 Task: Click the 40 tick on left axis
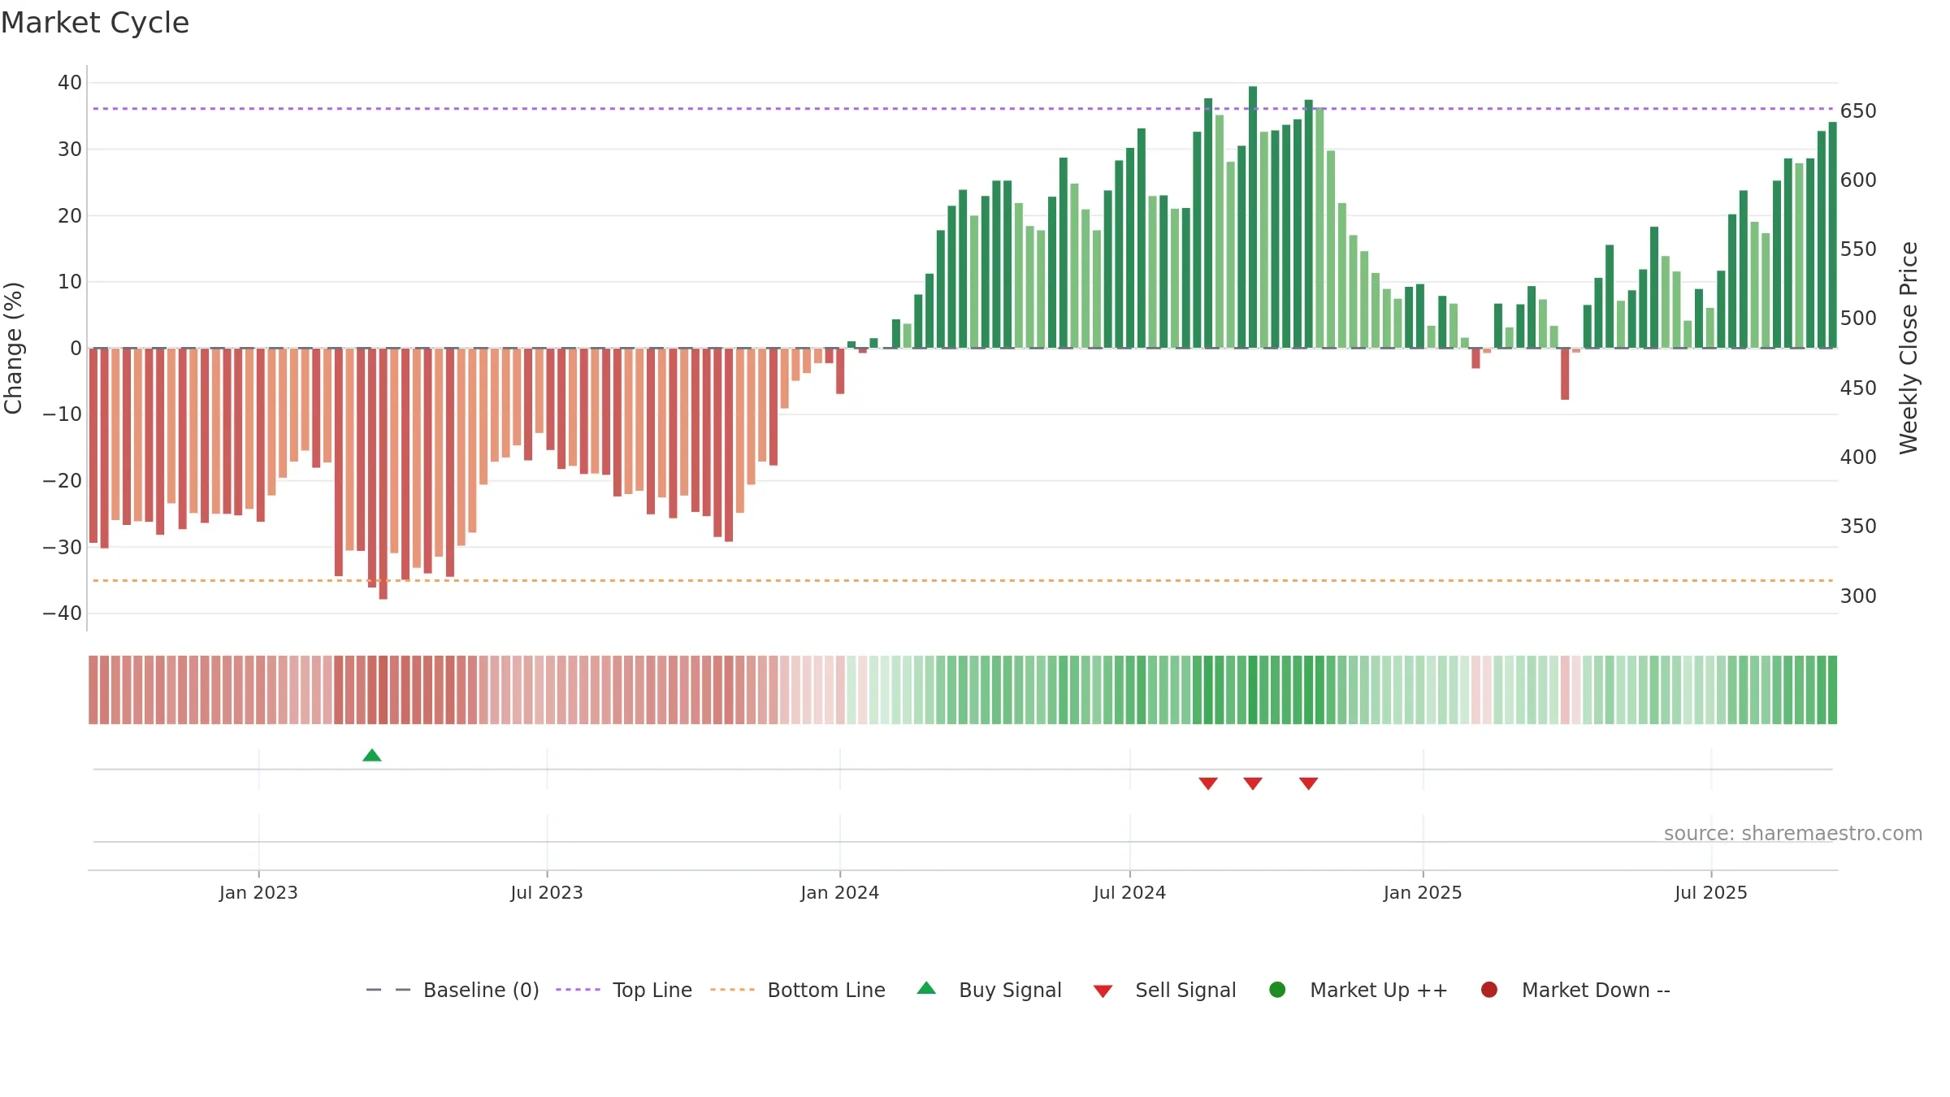[x=70, y=83]
